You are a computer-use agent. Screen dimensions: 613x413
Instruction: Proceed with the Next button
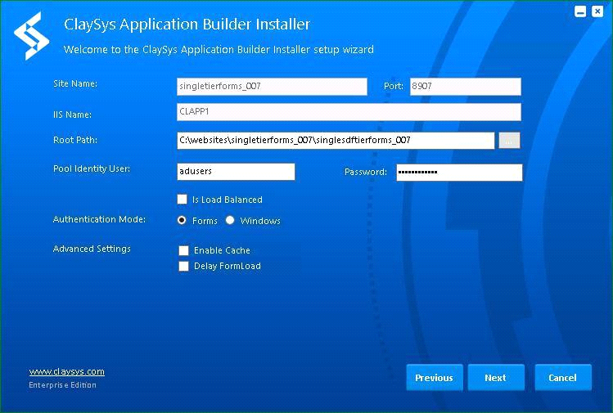tap(496, 378)
